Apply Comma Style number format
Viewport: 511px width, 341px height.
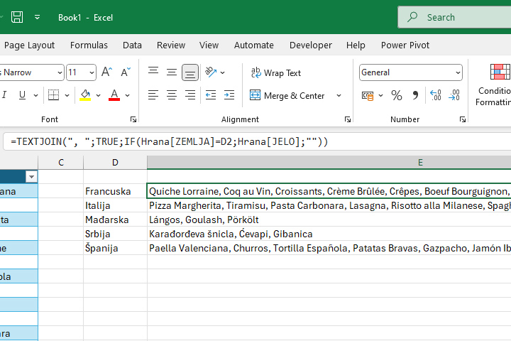tap(415, 95)
